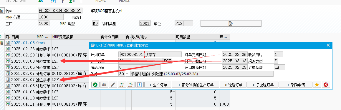Cancel dialog with red X button
The height and width of the screenshot is (110, 341).
pos(326,85)
